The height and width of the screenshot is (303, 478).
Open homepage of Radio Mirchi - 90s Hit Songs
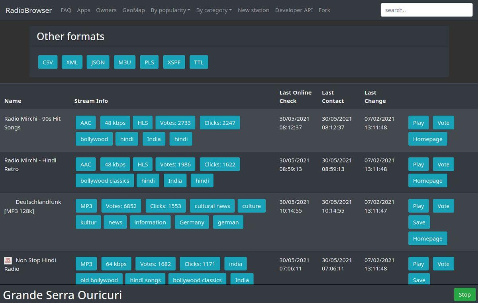(x=428, y=139)
